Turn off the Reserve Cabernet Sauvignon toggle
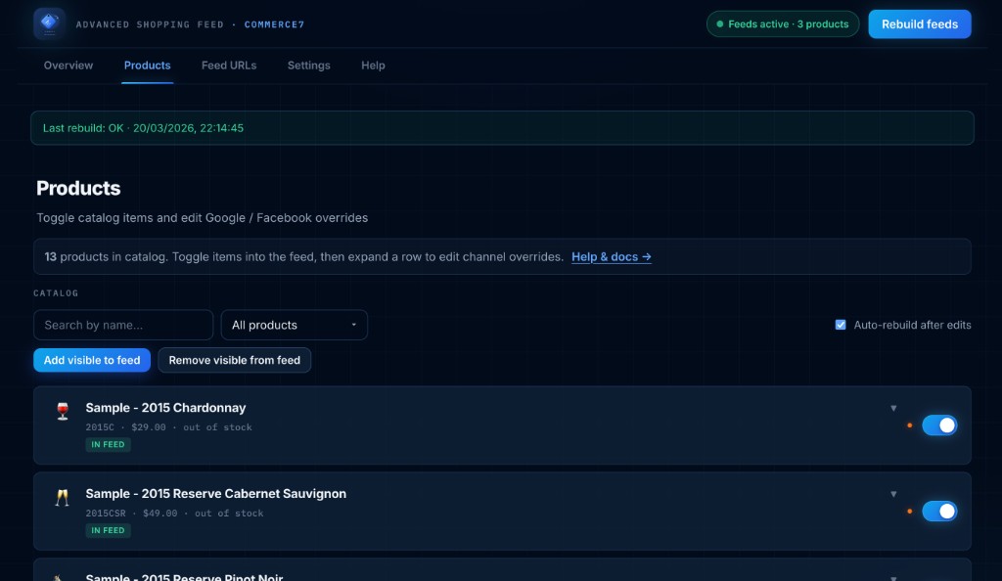Viewport: 1002px width, 581px height. [x=939, y=512]
